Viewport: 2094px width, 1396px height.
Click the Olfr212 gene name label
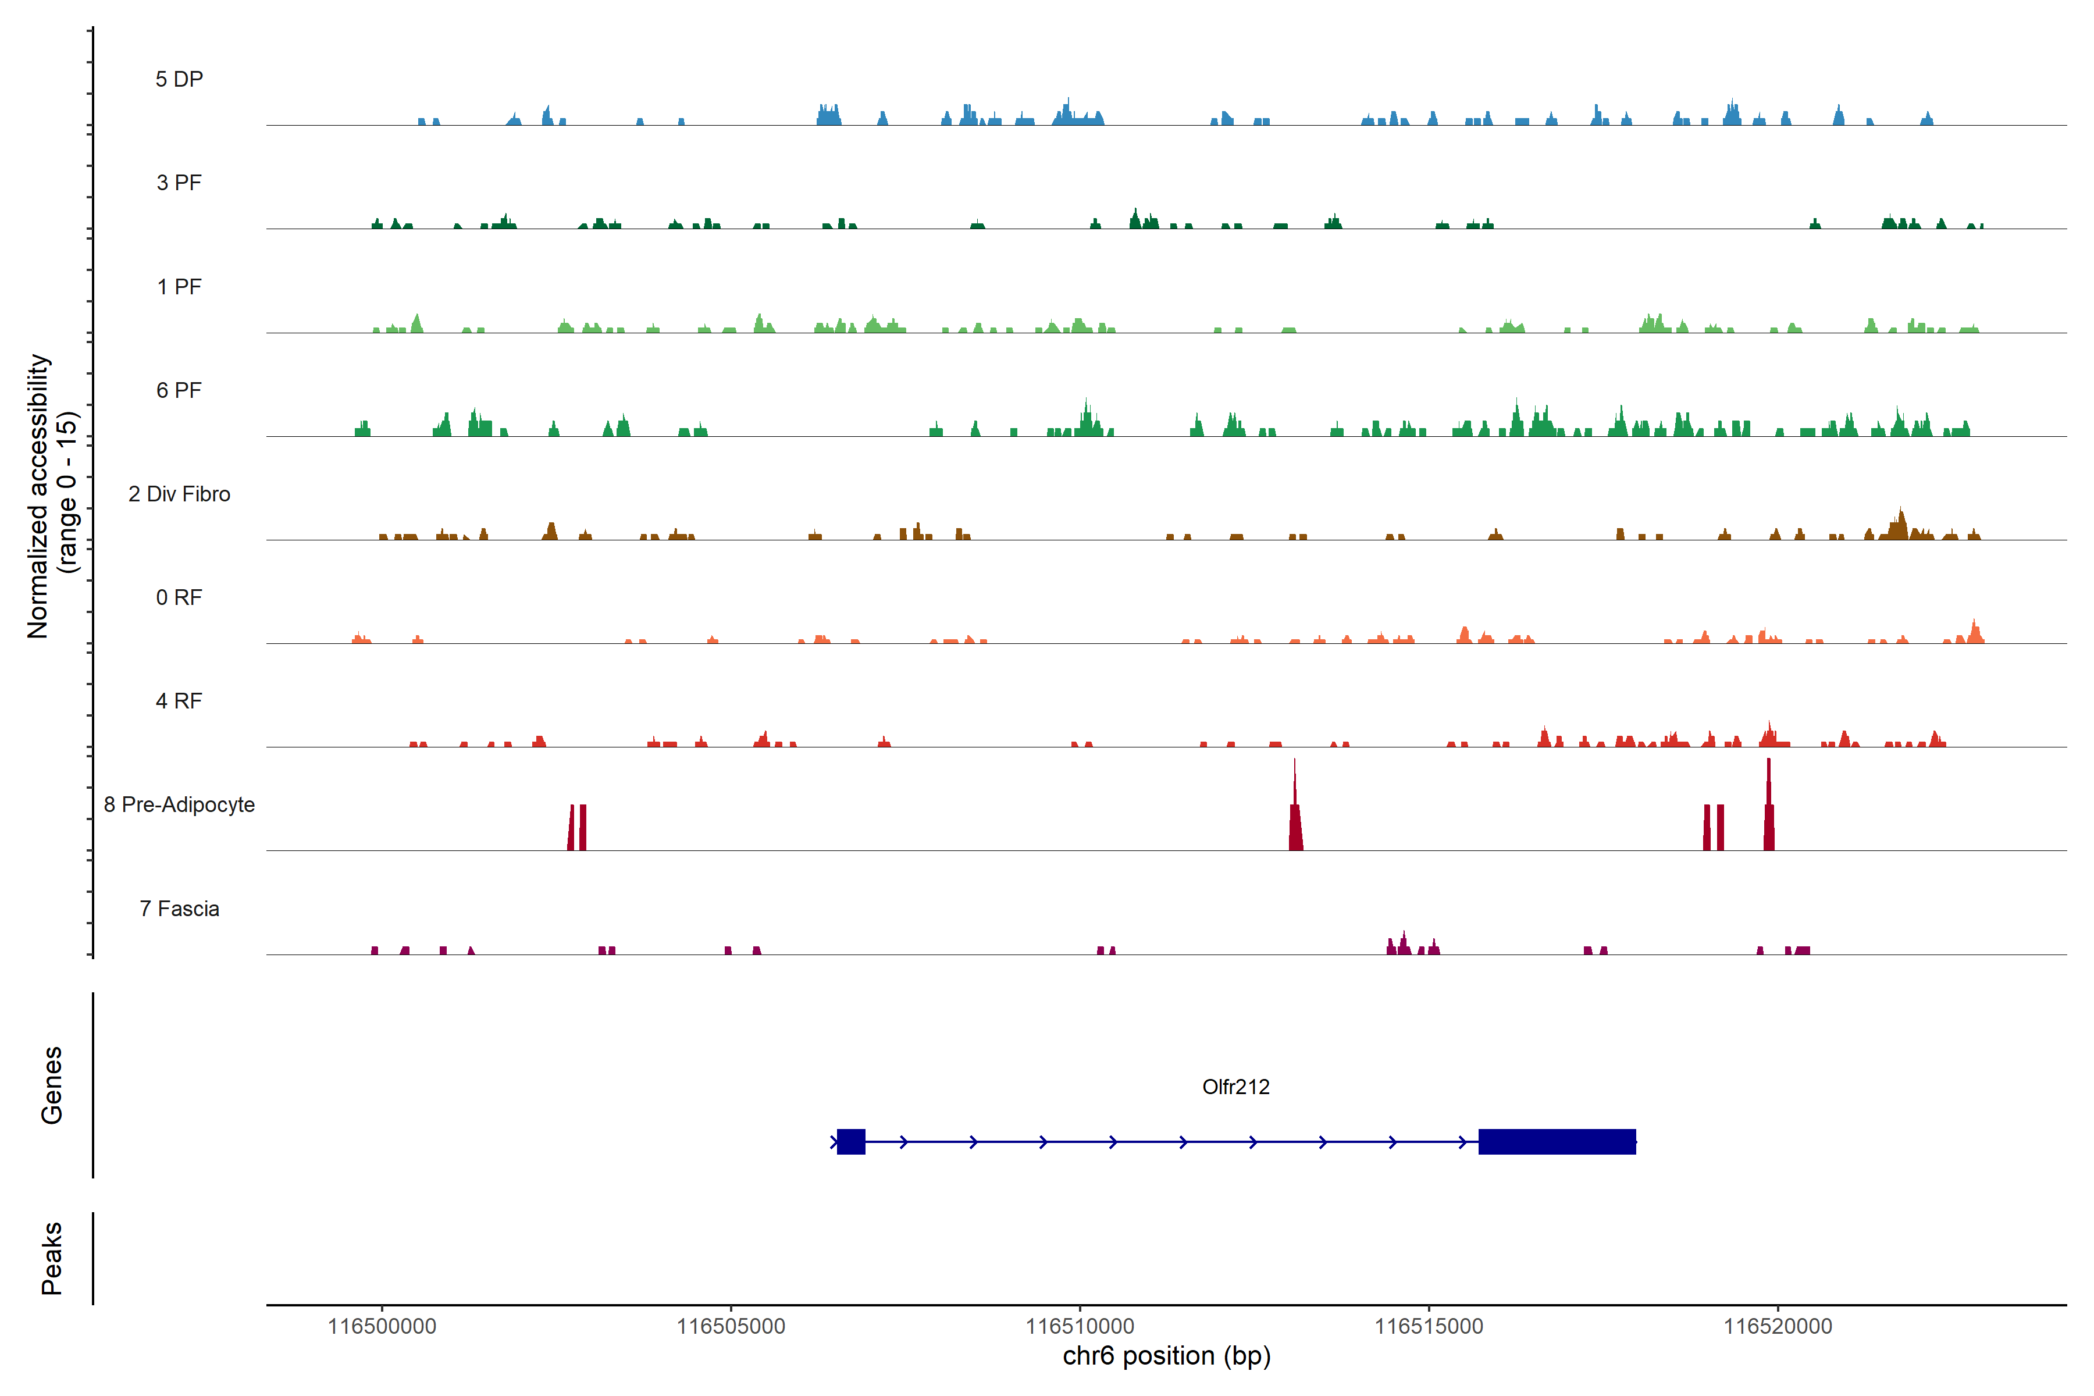(x=1235, y=1087)
